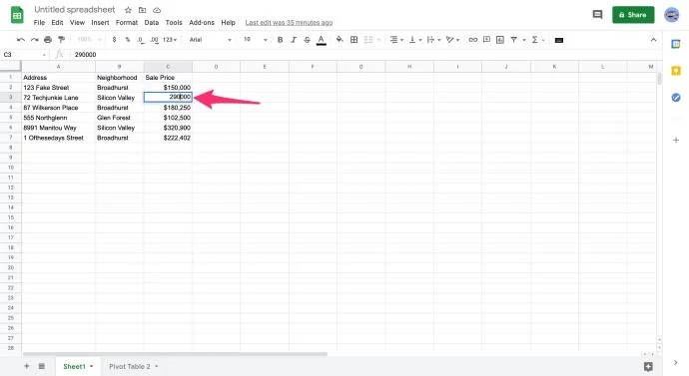689x376 pixels.
Task: Click the Undo arrow icon
Action: click(x=21, y=40)
